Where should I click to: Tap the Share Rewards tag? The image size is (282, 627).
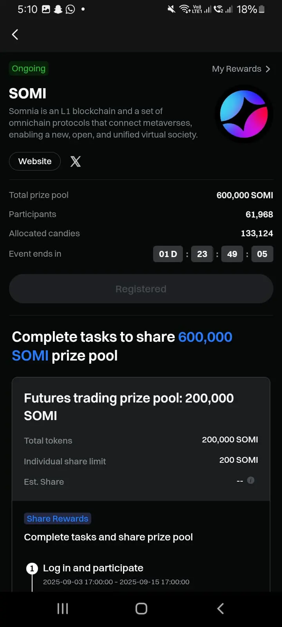pyautogui.click(x=58, y=518)
